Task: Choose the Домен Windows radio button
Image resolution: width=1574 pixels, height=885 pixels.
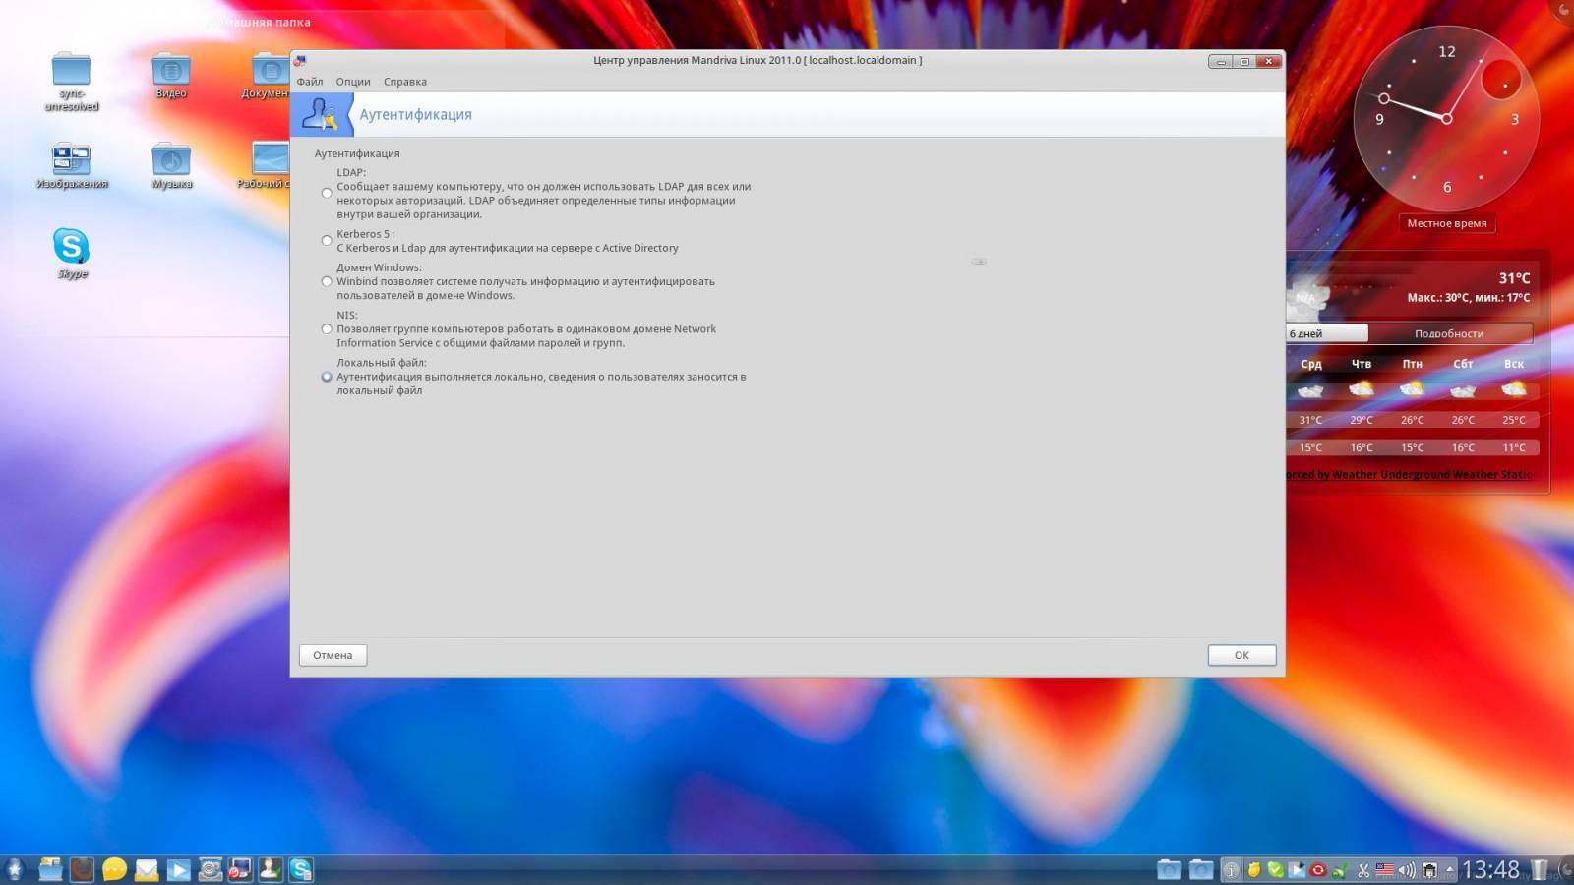Action: click(x=327, y=281)
